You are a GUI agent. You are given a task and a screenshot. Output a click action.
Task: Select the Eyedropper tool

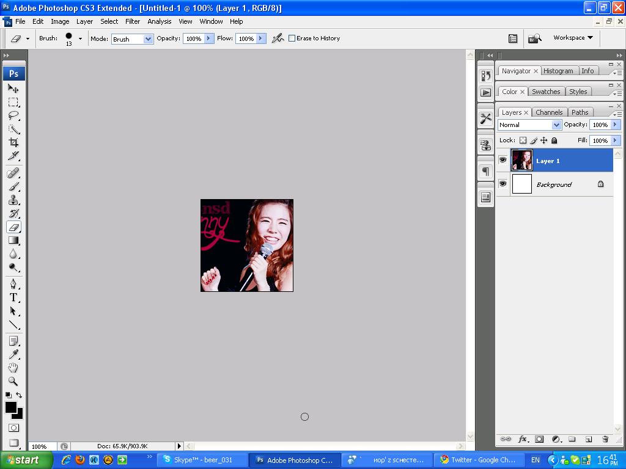(13, 354)
